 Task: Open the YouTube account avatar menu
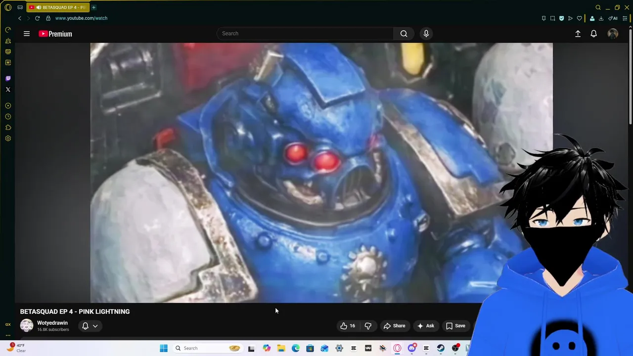pyautogui.click(x=613, y=34)
